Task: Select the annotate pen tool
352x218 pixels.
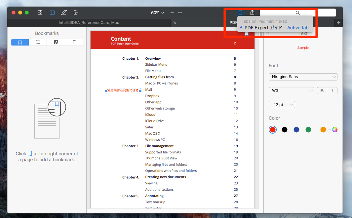Action: click(x=64, y=13)
